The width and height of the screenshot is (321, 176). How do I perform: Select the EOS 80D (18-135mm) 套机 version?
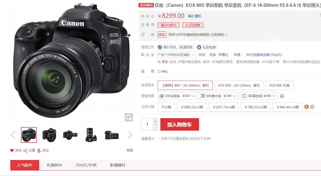239,85
